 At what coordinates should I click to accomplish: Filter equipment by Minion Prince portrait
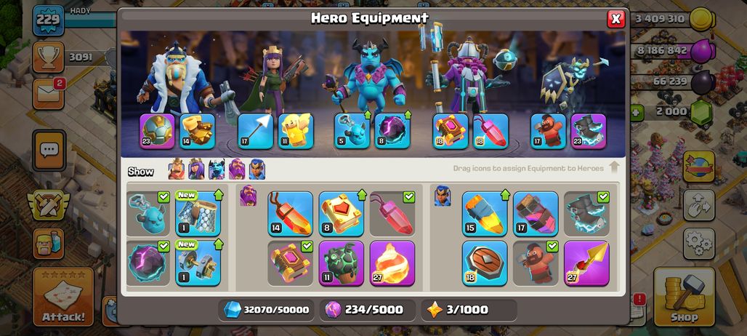pyautogui.click(x=217, y=169)
